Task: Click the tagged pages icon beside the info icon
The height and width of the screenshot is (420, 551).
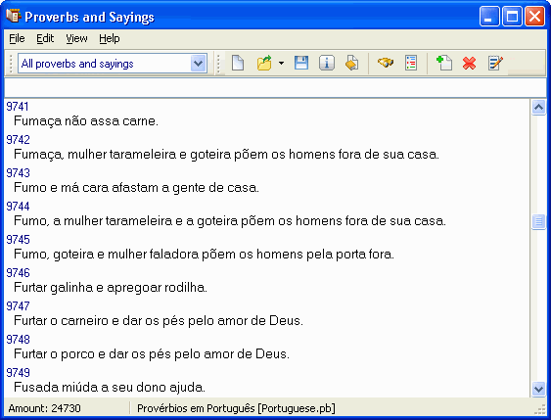Action: (x=351, y=64)
